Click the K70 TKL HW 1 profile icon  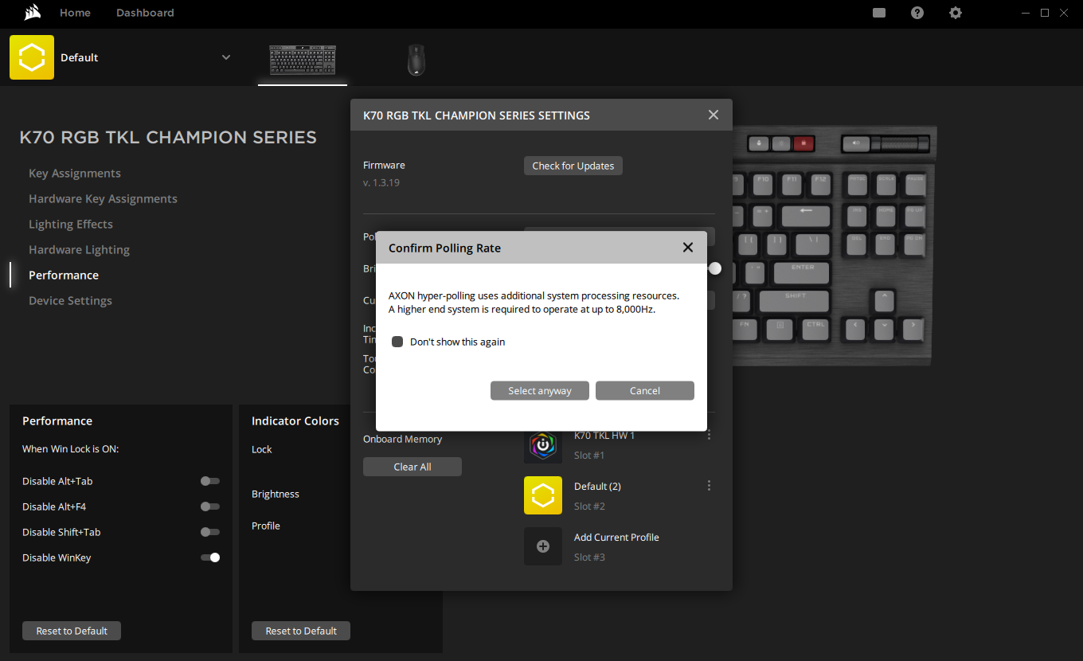543,444
